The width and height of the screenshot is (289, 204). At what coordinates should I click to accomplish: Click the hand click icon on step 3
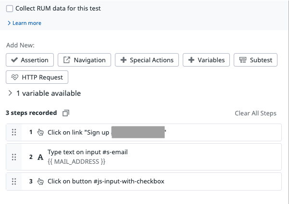[40, 181]
